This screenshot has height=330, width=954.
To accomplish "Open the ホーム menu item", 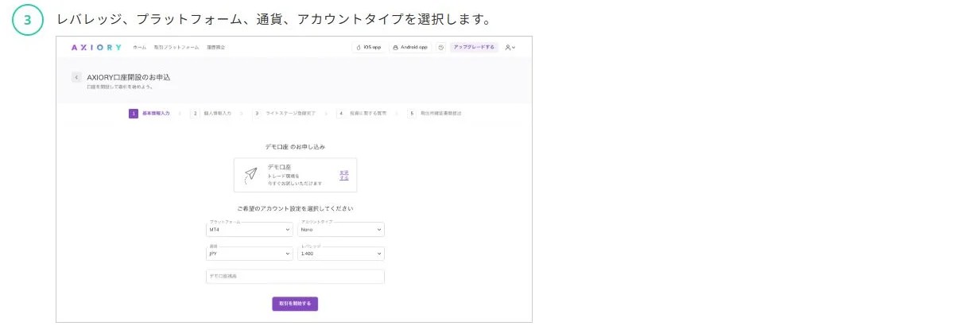I will pos(140,48).
